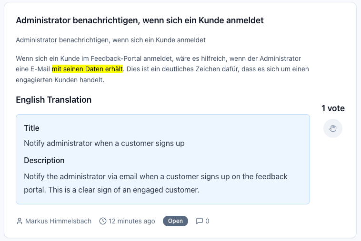The height and width of the screenshot is (241, 361).
Task: Click the "English Translation" heading
Action: click(53, 100)
